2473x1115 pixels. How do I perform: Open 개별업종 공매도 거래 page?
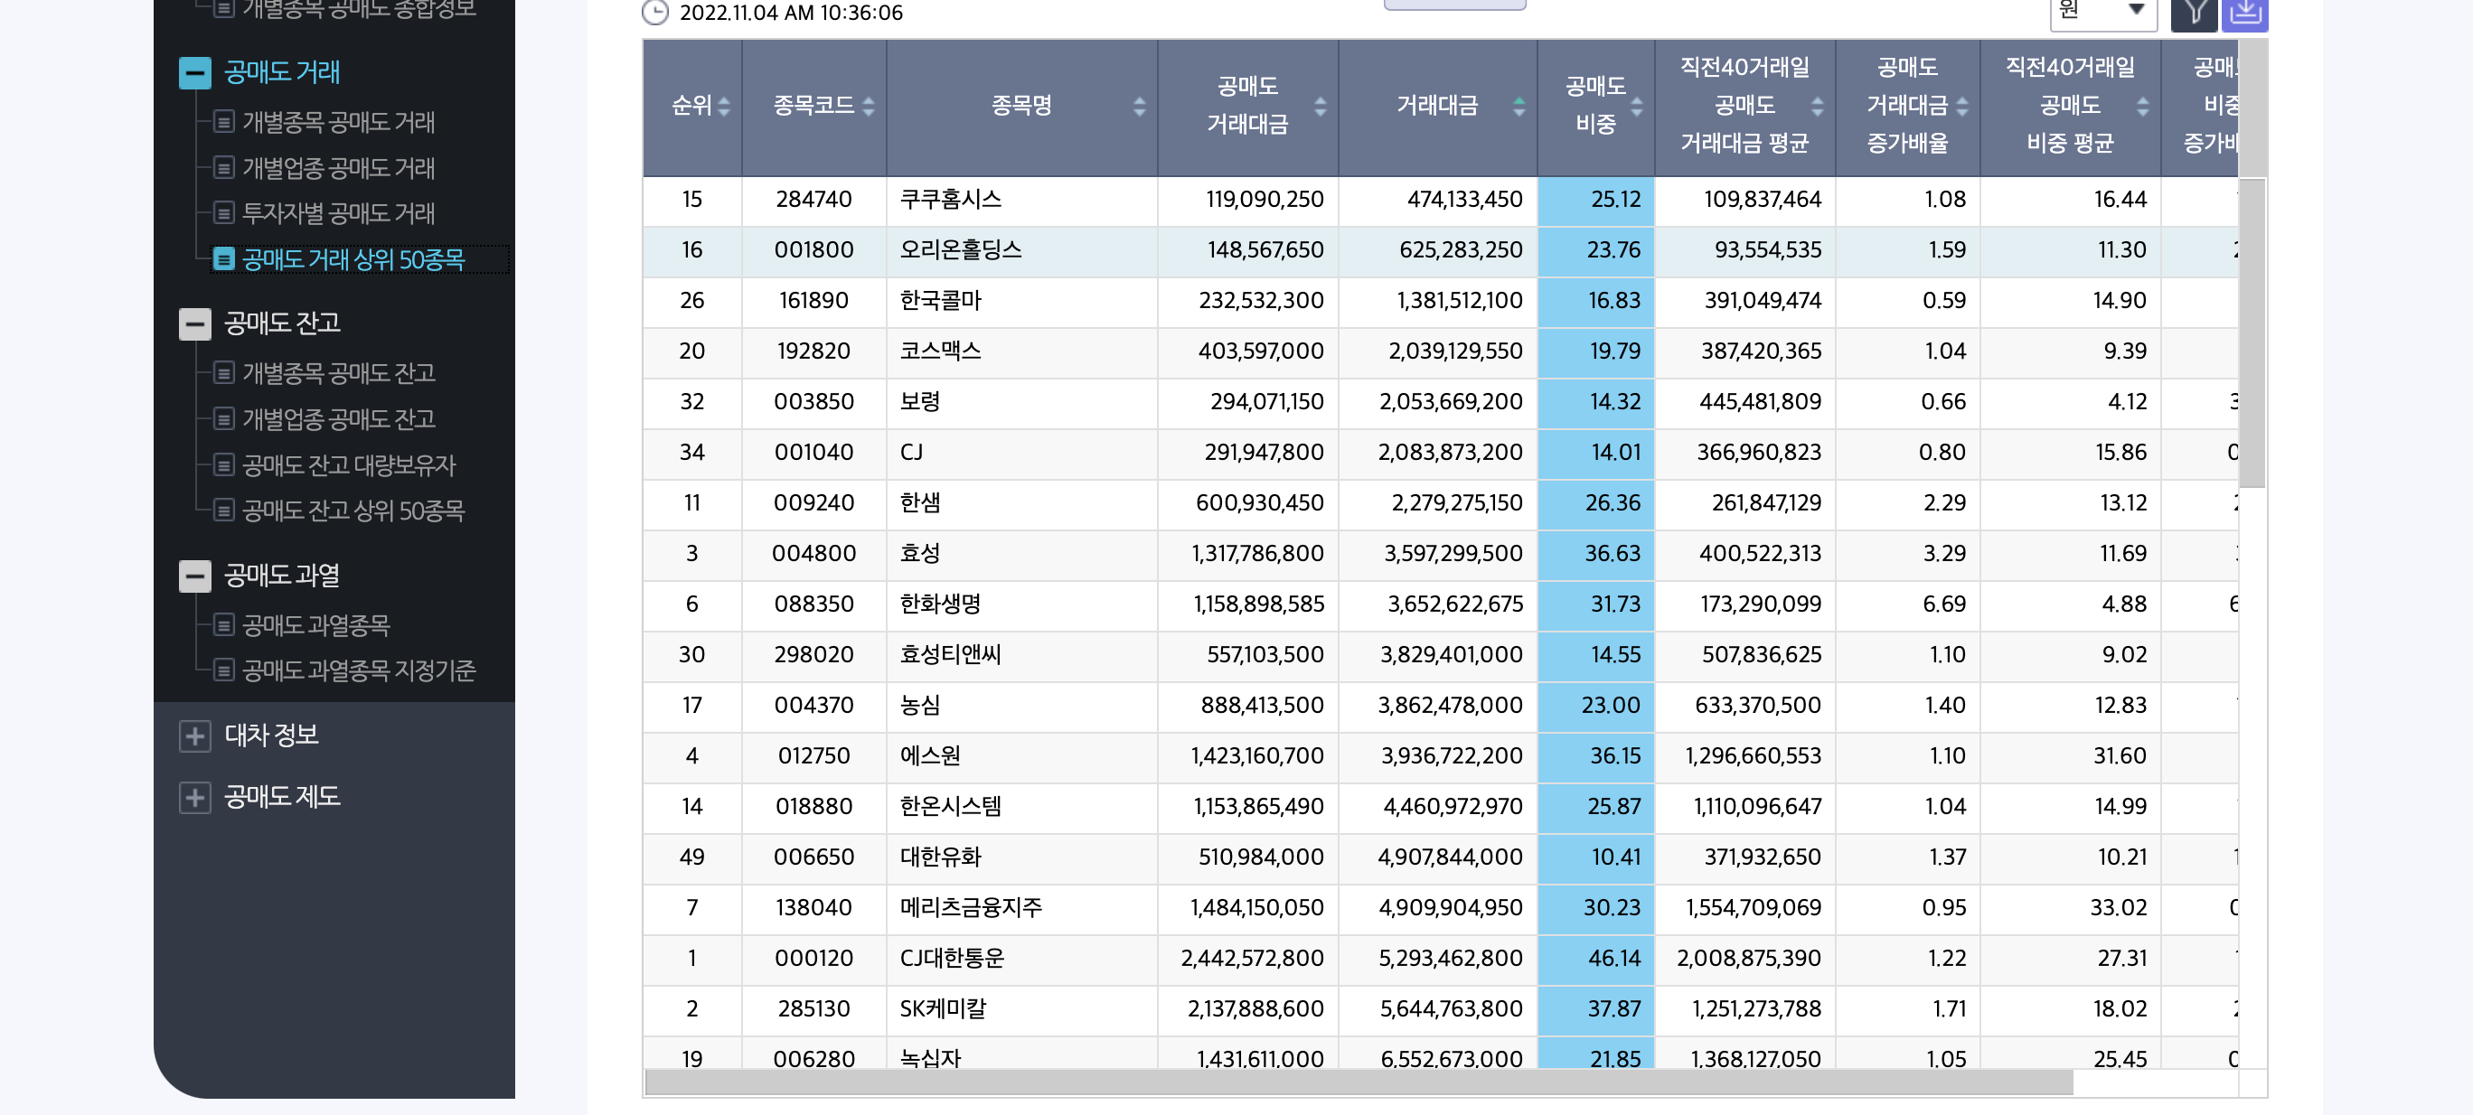click(338, 168)
